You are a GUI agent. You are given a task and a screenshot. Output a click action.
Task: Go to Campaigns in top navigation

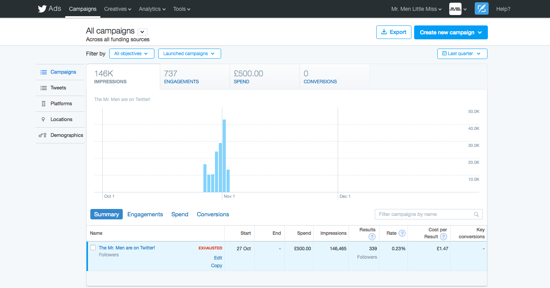[x=83, y=9]
